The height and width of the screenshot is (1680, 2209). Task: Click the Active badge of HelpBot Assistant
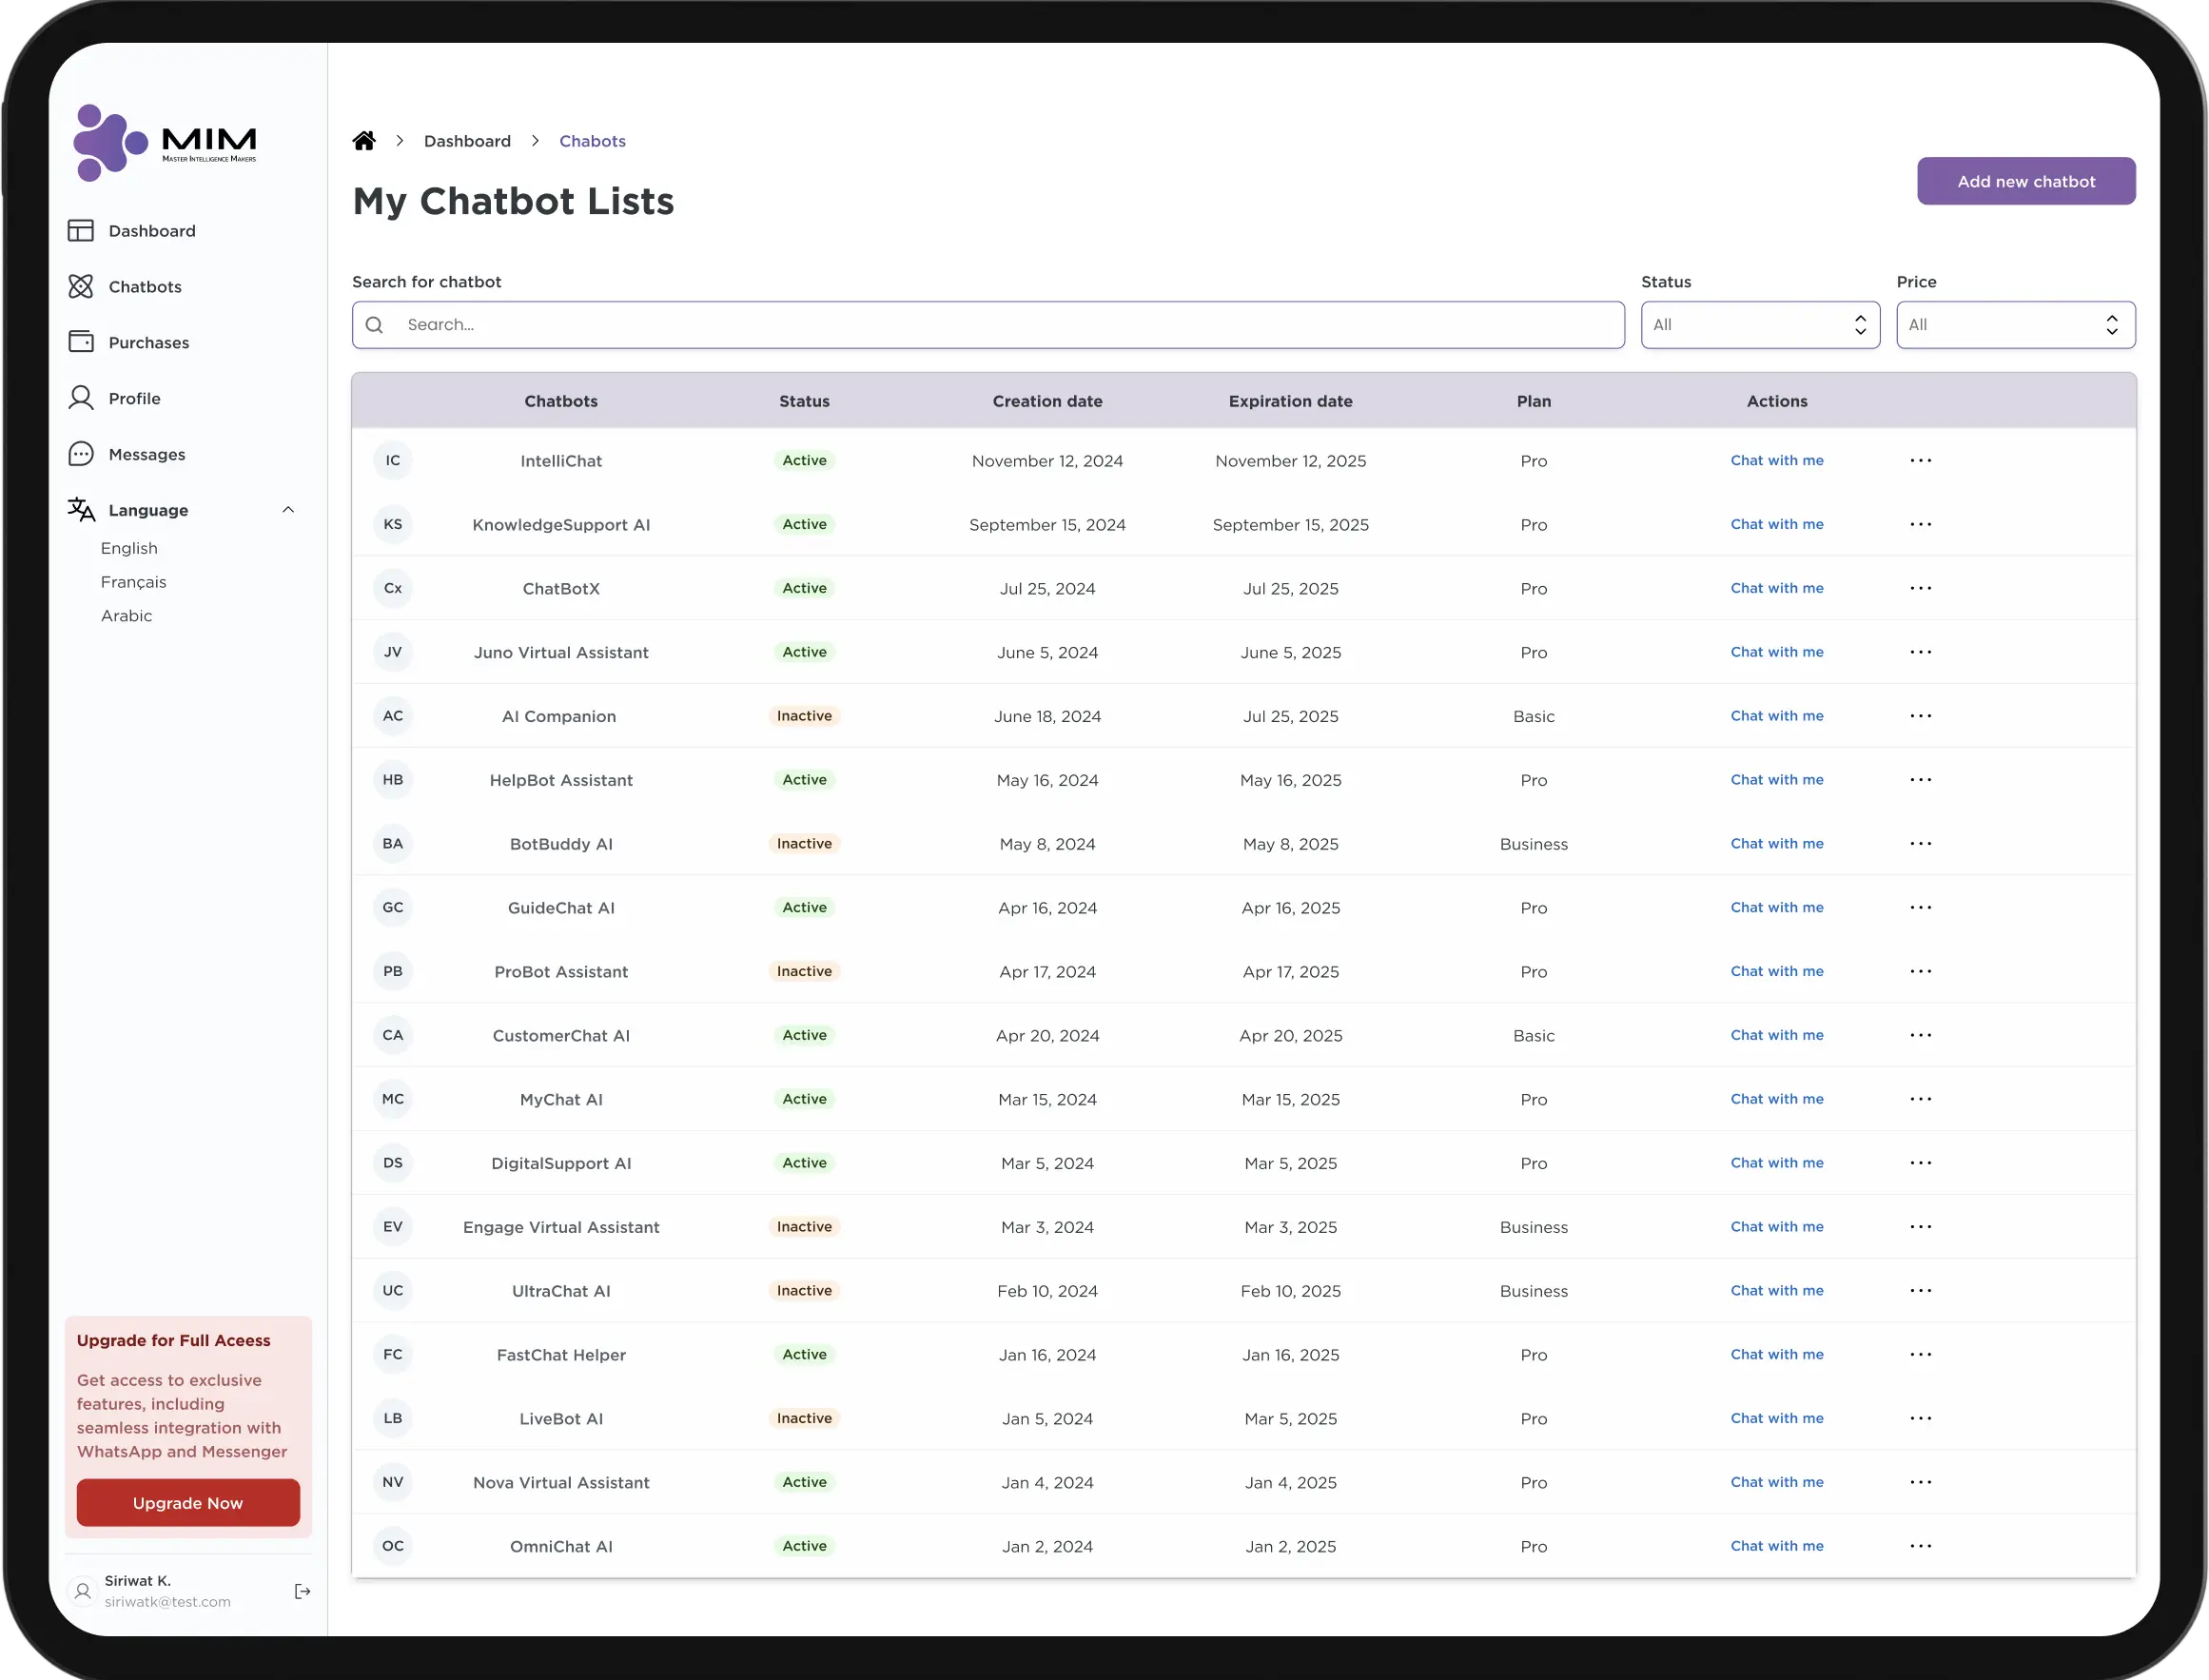804,780
